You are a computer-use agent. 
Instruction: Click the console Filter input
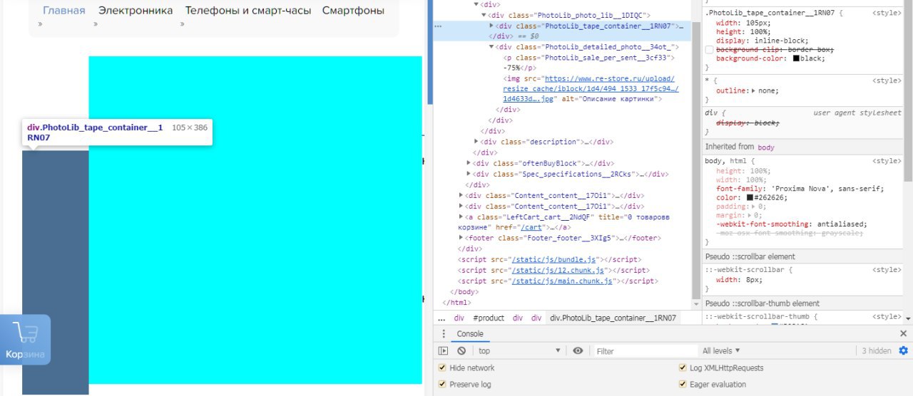pyautogui.click(x=645, y=351)
